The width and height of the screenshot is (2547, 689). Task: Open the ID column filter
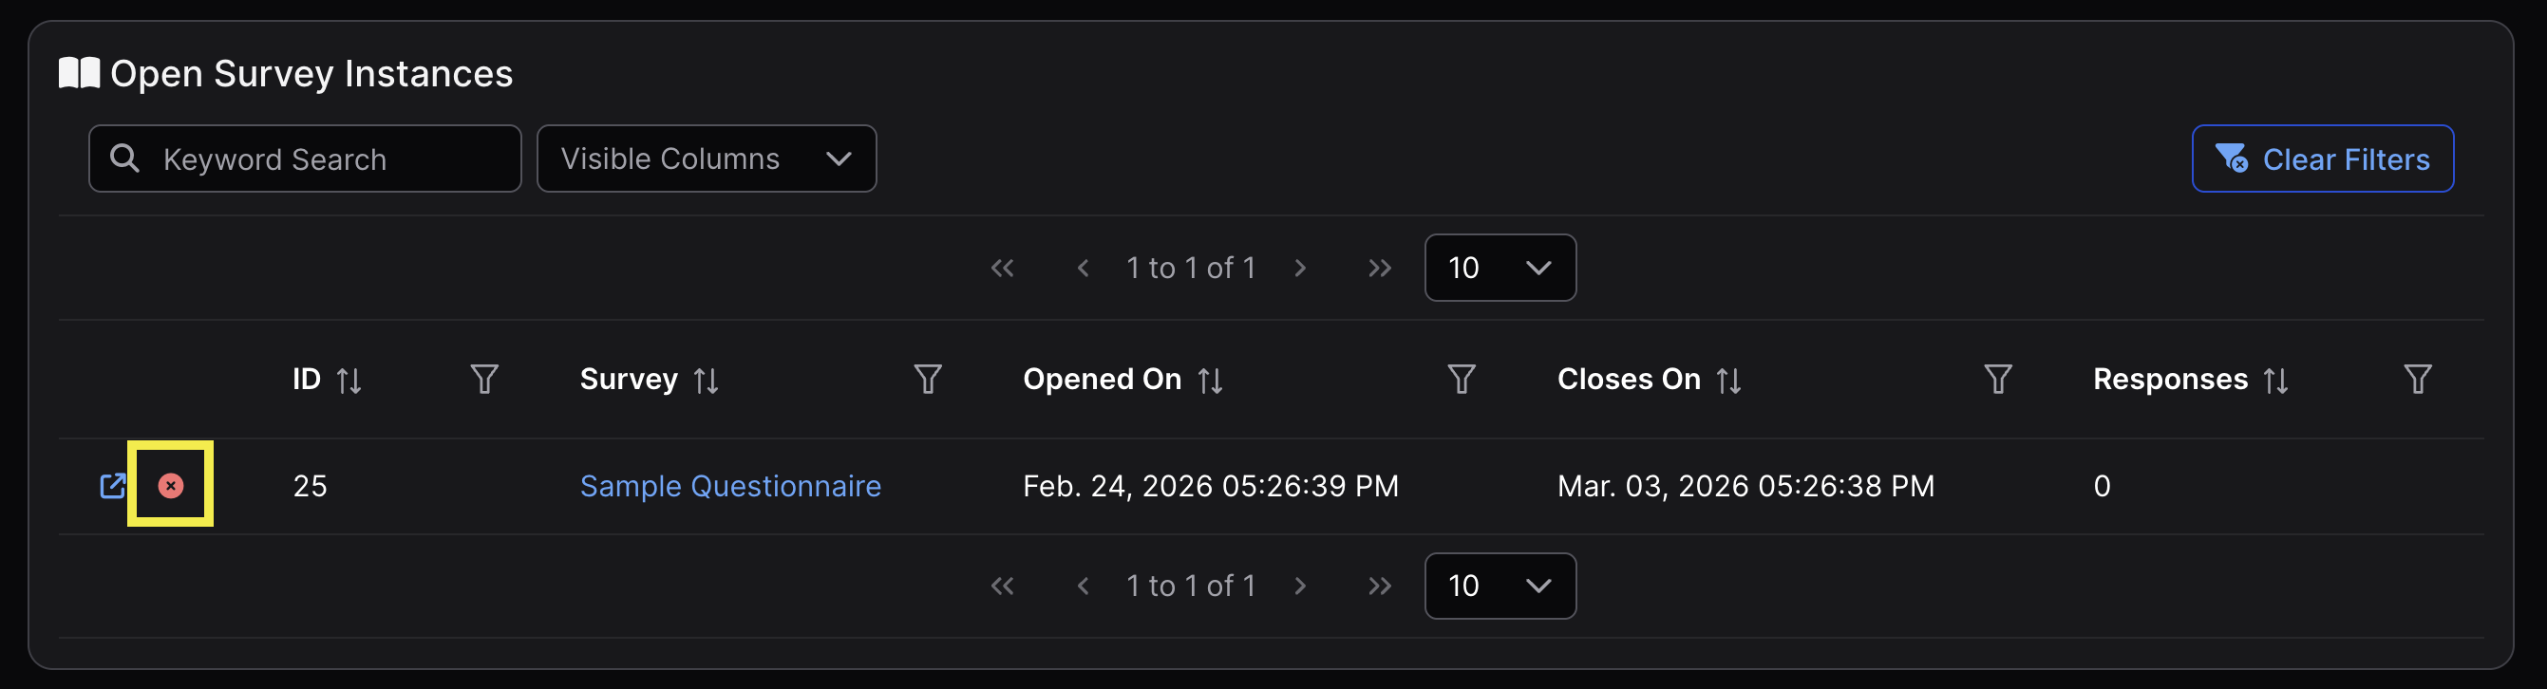484,380
